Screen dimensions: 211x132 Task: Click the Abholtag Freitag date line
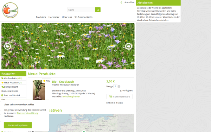tap(73, 94)
